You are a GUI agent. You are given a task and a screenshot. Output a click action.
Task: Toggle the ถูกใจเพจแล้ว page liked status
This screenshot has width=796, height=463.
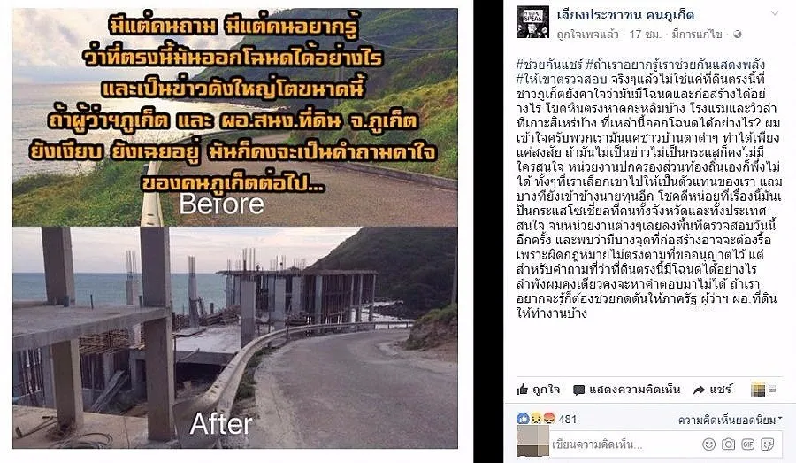click(x=587, y=35)
